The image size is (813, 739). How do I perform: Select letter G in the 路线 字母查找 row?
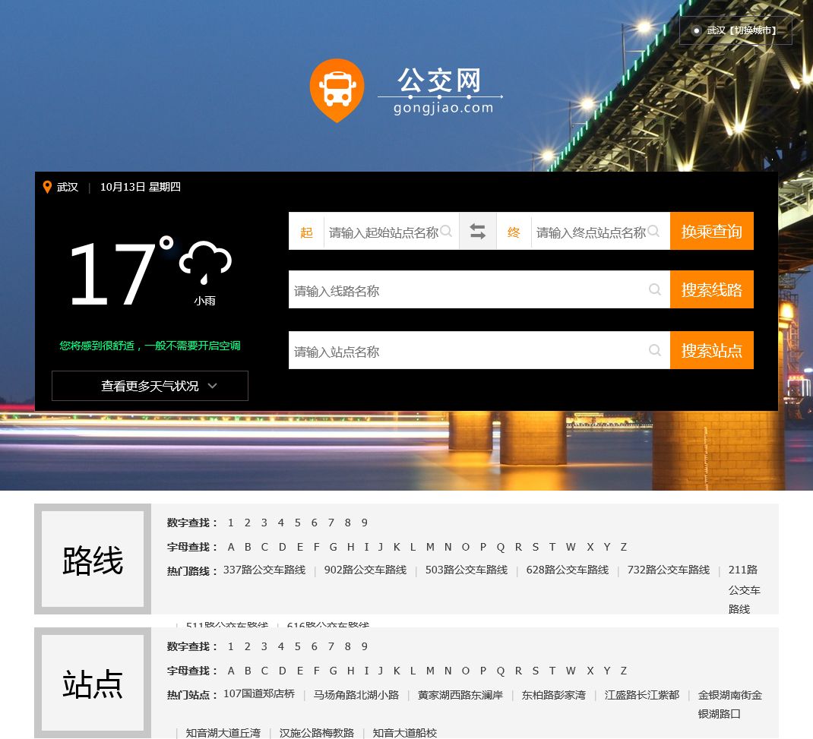coord(334,548)
